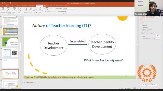This screenshot has width=163, height=91.
Task: Click the Interrelated text label
Action: tap(78, 41)
